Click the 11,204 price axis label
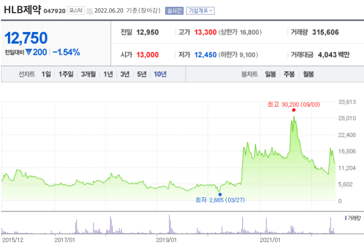The image size is (364, 252). coord(347,168)
